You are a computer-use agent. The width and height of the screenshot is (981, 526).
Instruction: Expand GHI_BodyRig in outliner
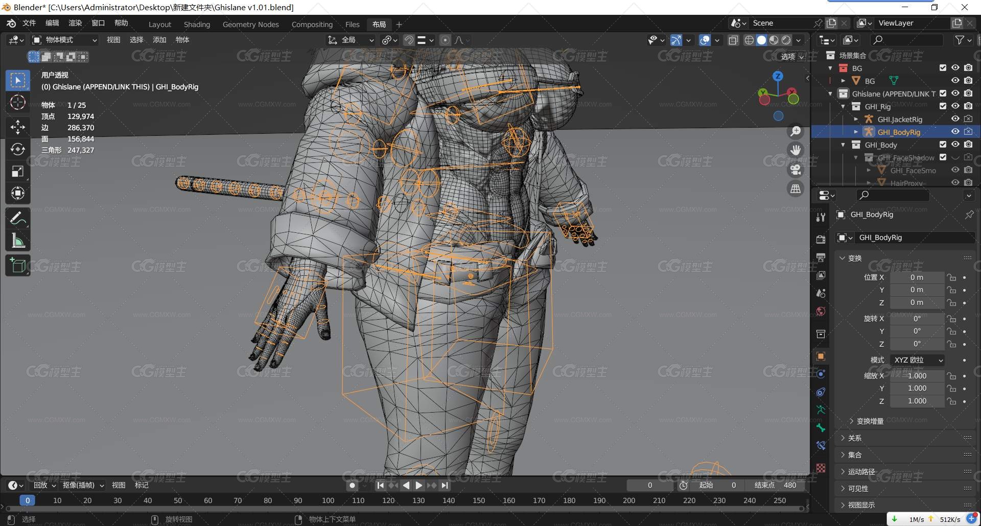[856, 132]
